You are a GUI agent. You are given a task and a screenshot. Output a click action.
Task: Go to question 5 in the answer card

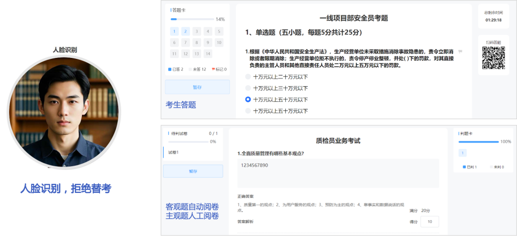point(219,32)
